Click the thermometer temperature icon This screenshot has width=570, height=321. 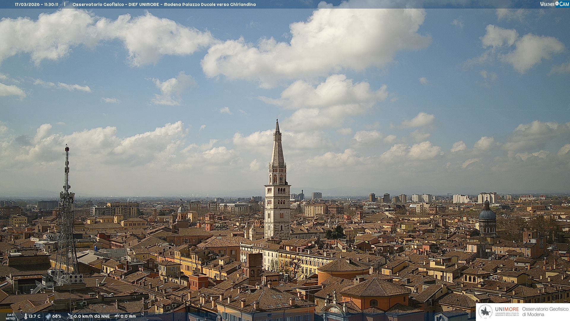click(26, 316)
